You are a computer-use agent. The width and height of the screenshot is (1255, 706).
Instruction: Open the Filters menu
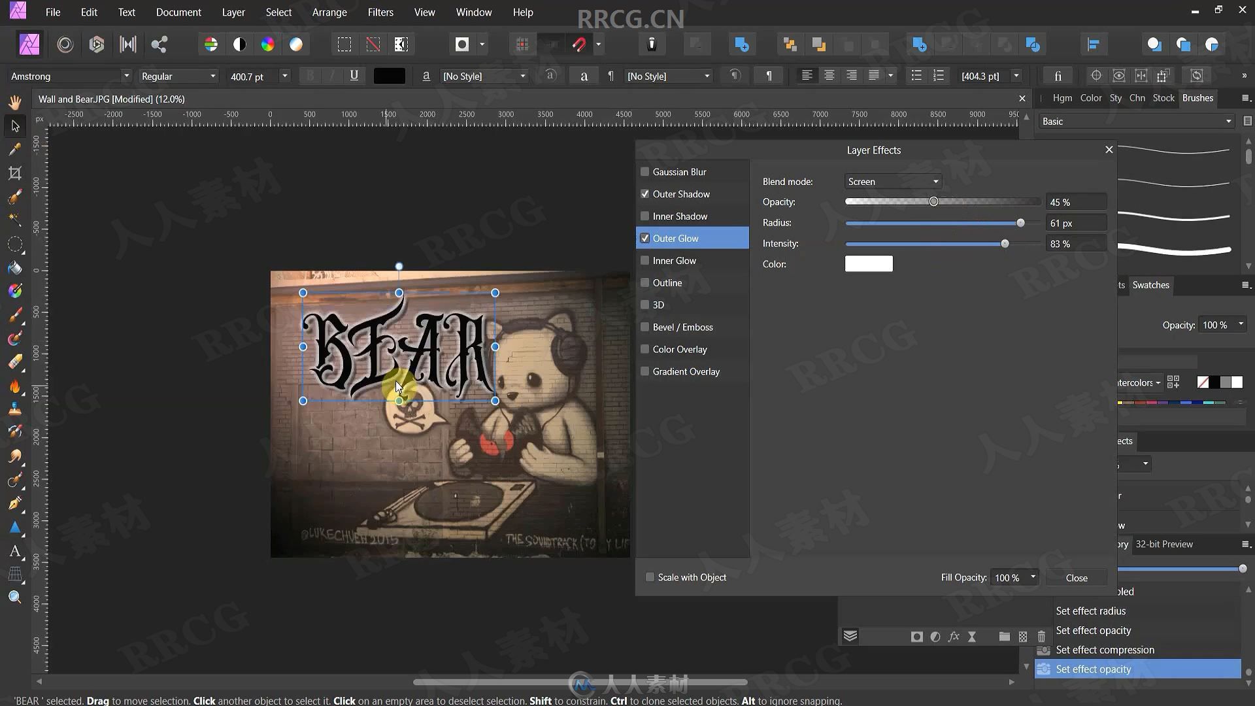(380, 12)
